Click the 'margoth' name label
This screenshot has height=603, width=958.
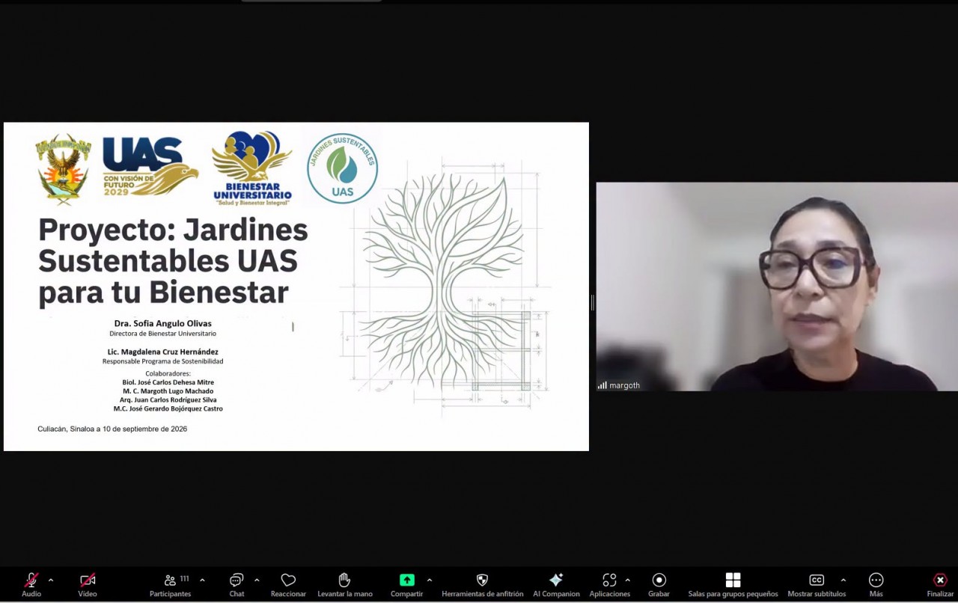(624, 385)
